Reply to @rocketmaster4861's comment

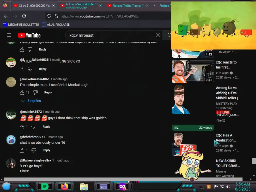[48, 92]
